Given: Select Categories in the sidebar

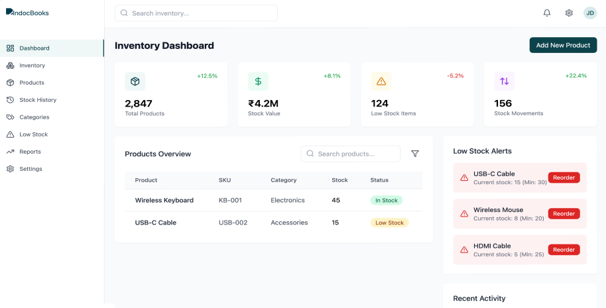Looking at the screenshot, I should pos(34,117).
